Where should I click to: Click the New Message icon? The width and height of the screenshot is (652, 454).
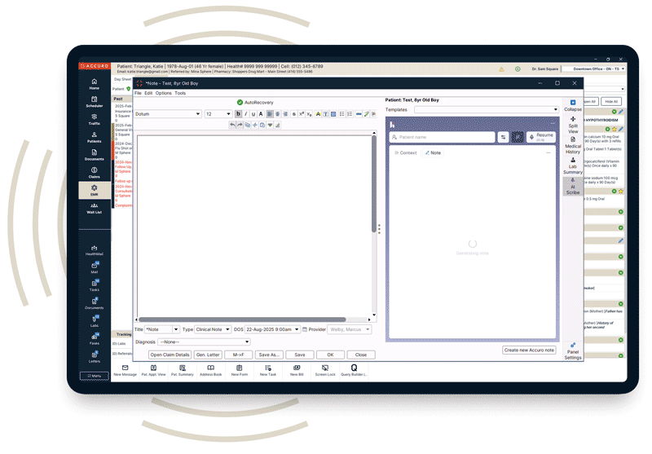tap(125, 370)
